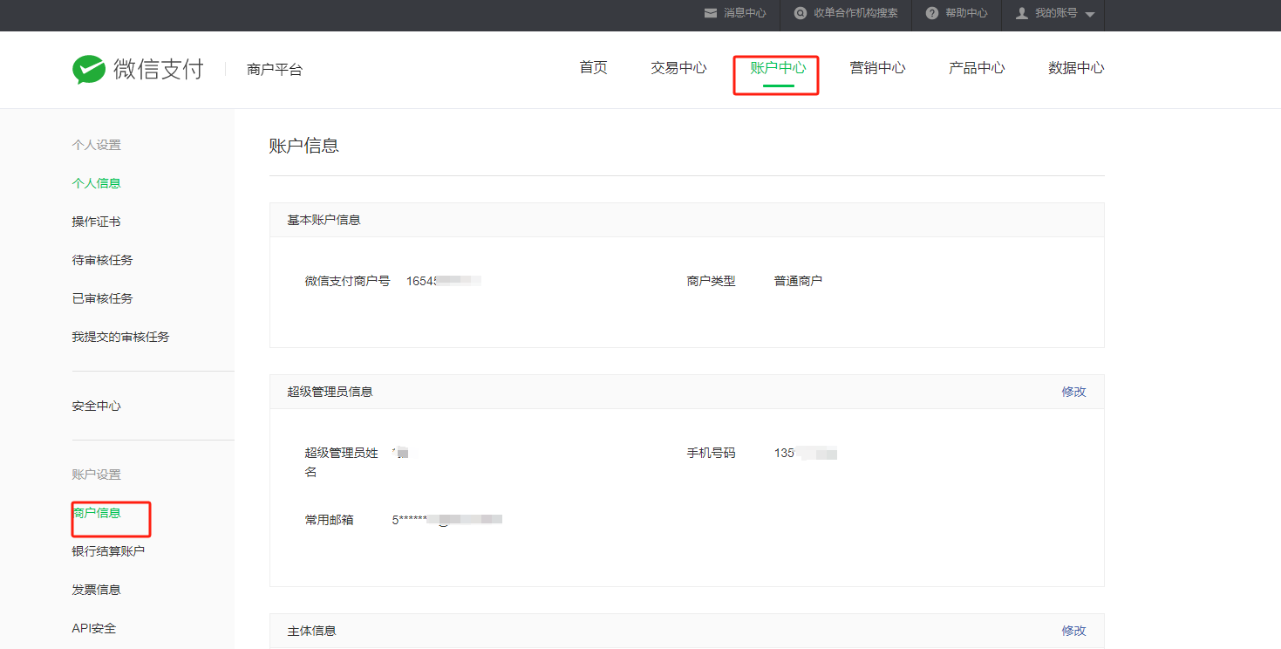The width and height of the screenshot is (1281, 649).
Task: Click the WeChat Pay logo icon
Action: coord(89,70)
